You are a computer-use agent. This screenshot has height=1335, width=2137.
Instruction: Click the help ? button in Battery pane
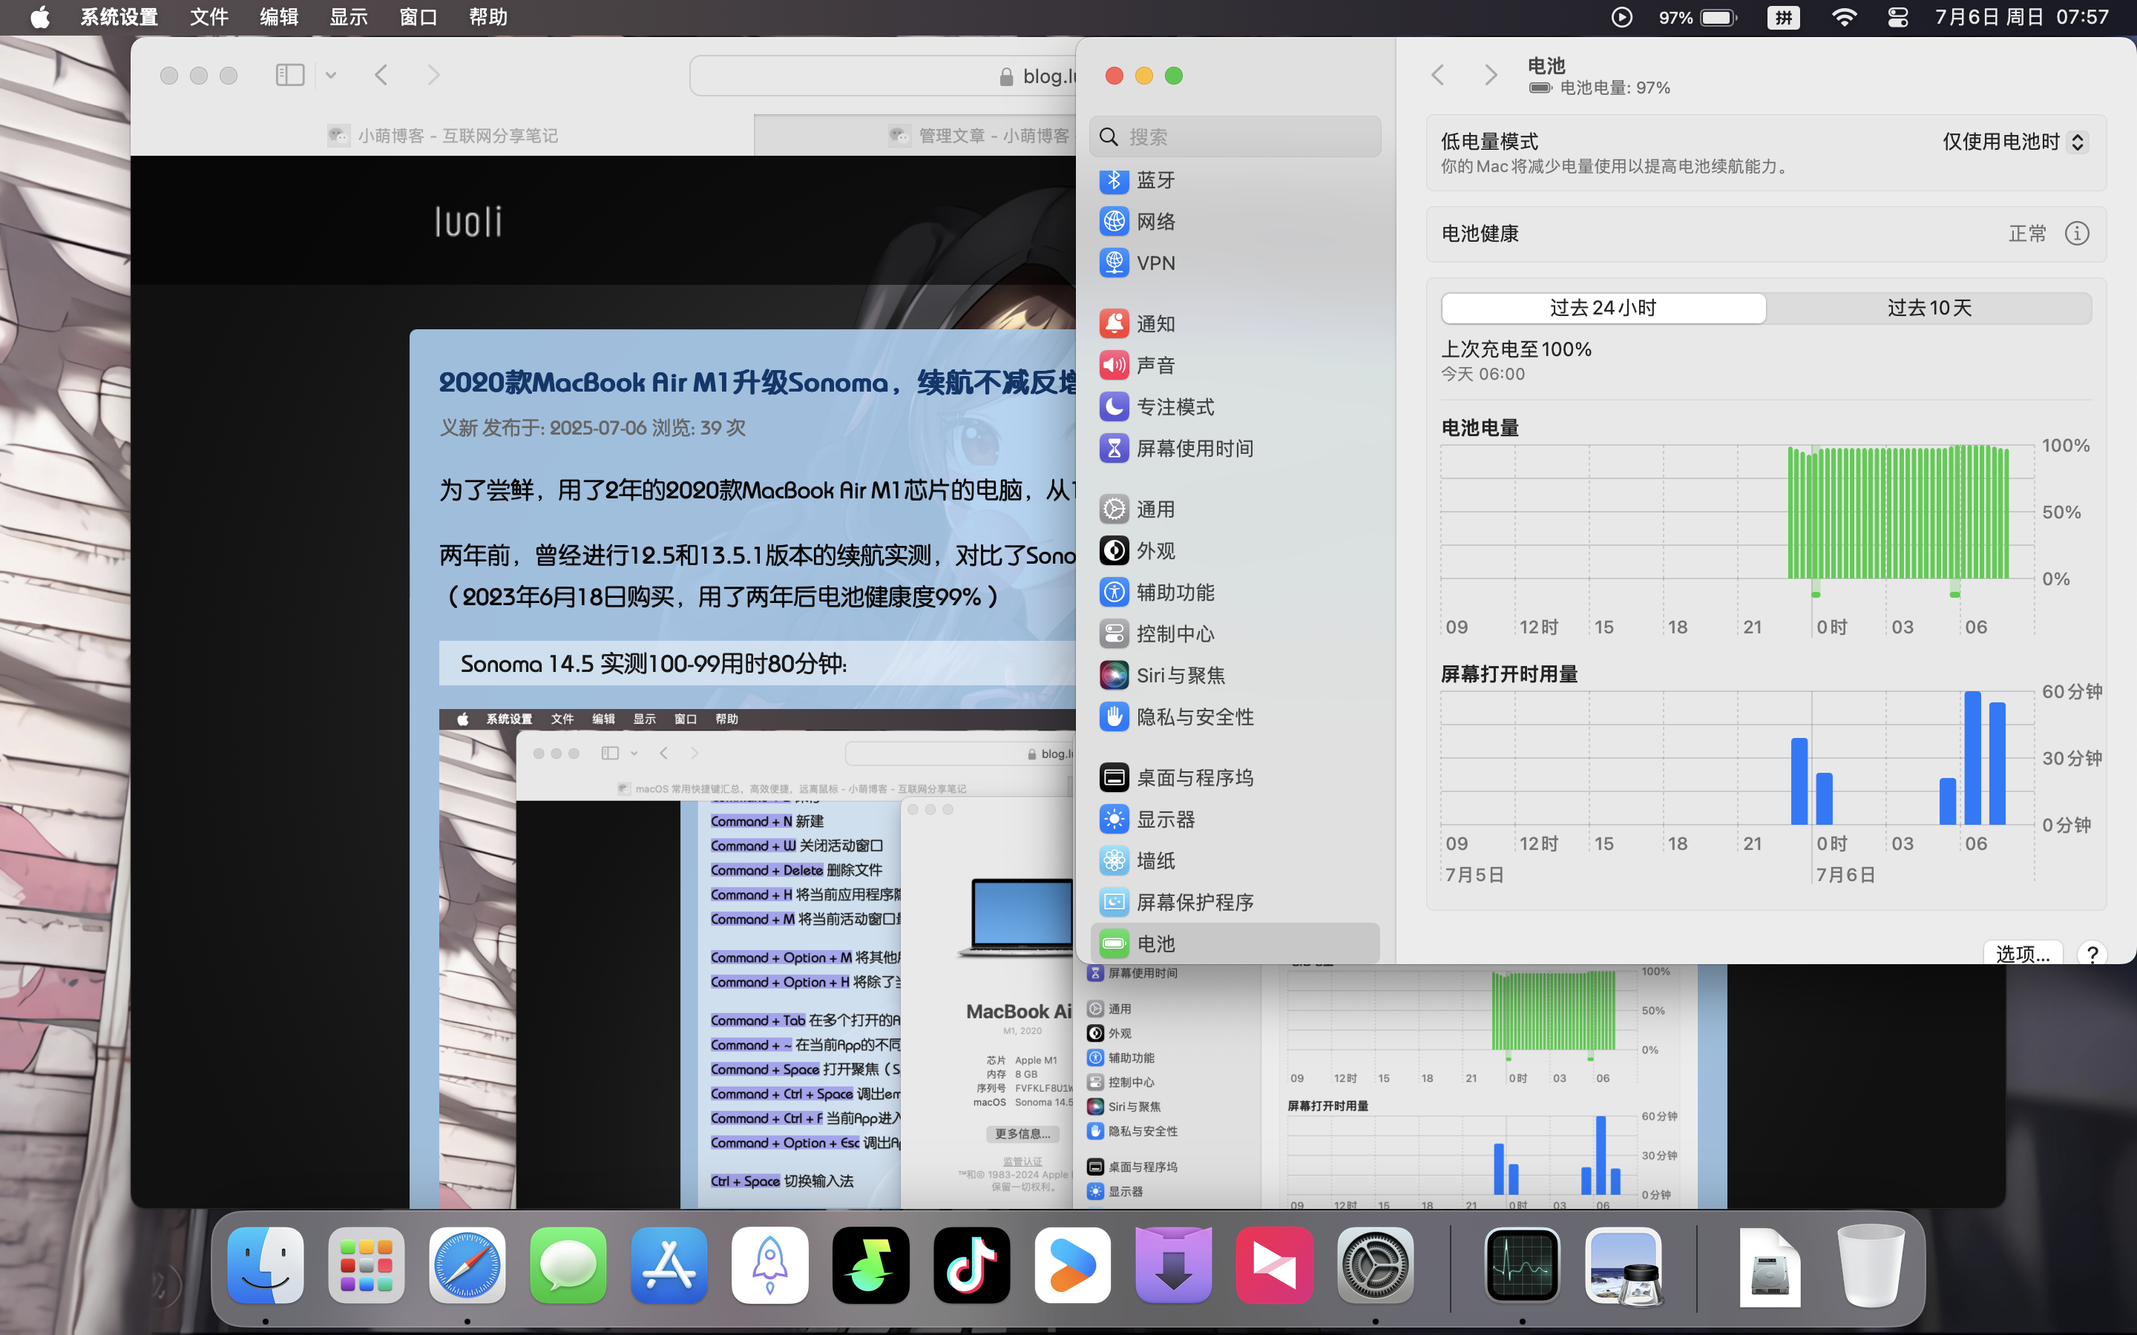click(x=2092, y=954)
